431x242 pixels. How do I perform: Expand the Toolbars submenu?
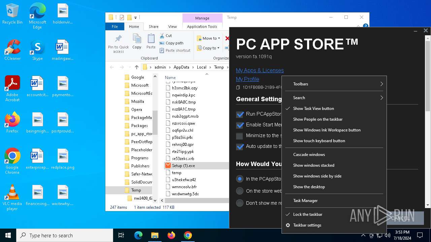334,84
